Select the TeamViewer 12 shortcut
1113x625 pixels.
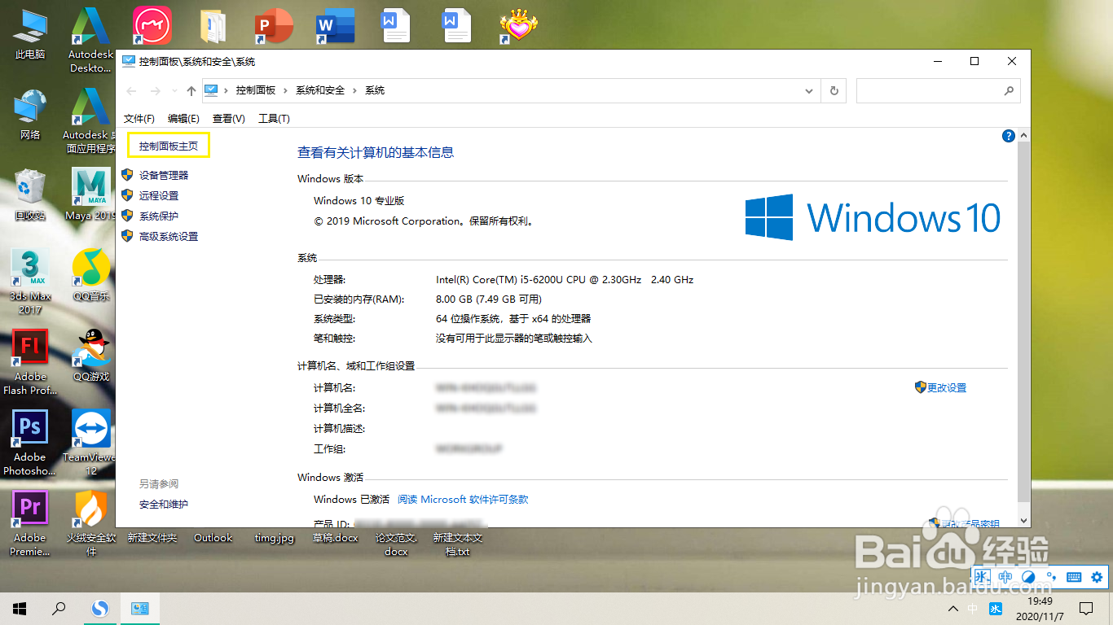(x=91, y=443)
